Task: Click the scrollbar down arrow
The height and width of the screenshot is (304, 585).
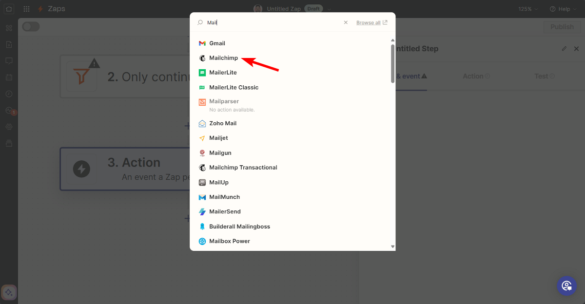Action: 392,247
